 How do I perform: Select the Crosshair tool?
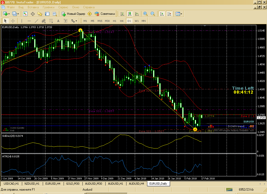pos(13,21)
